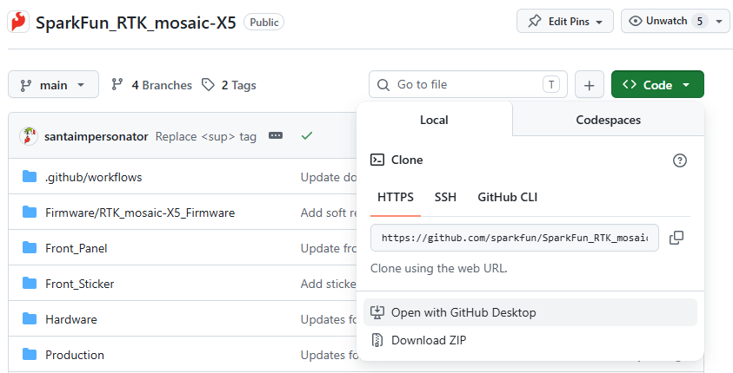
Task: Click the 'Clone using the web URL.' text
Action: pyautogui.click(x=438, y=268)
